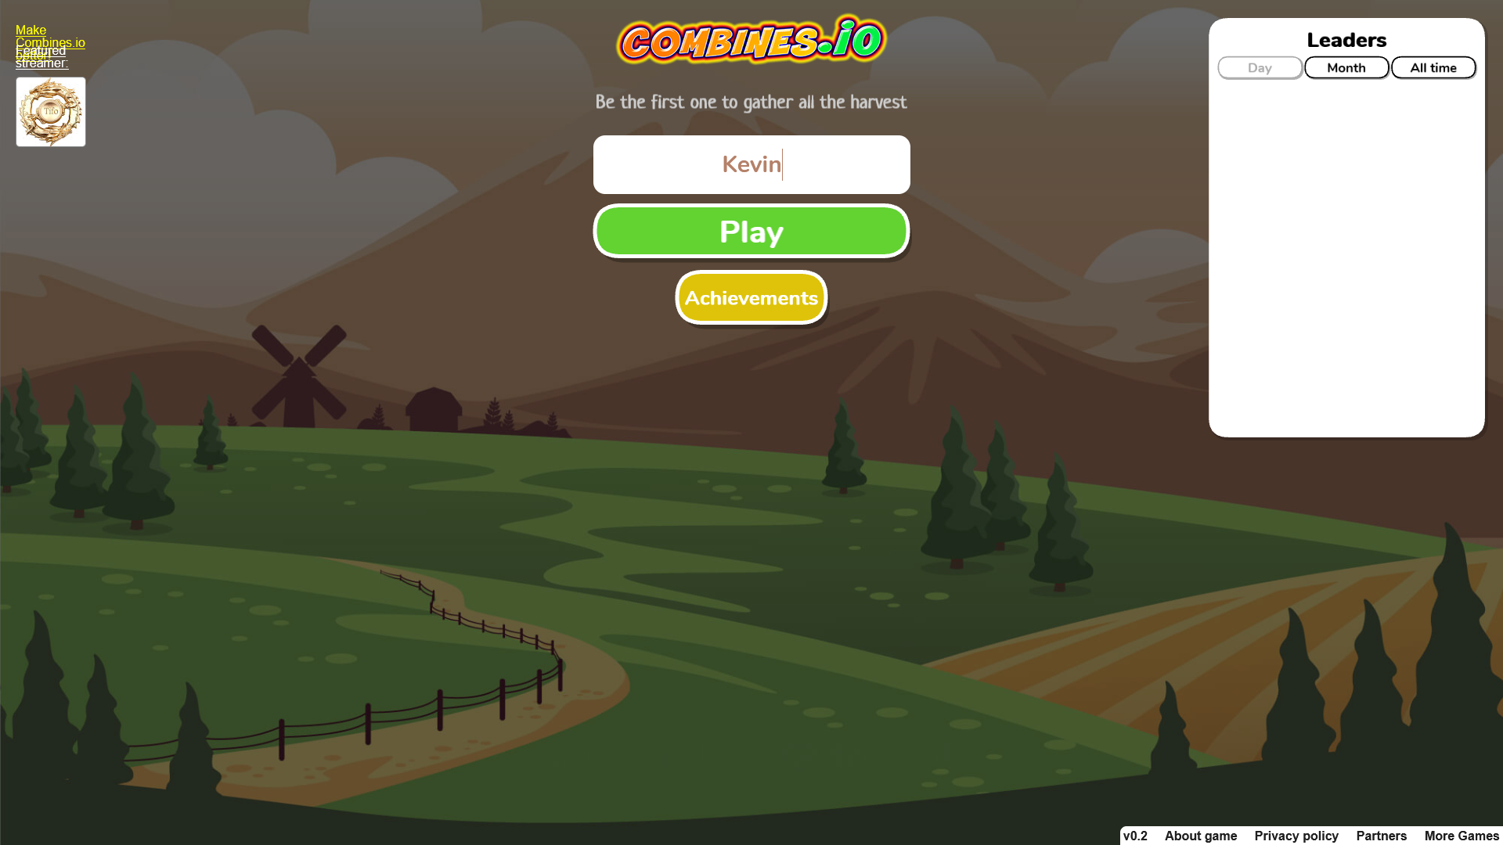
Task: Select the Month leaderboard tab icon
Action: coord(1346,67)
